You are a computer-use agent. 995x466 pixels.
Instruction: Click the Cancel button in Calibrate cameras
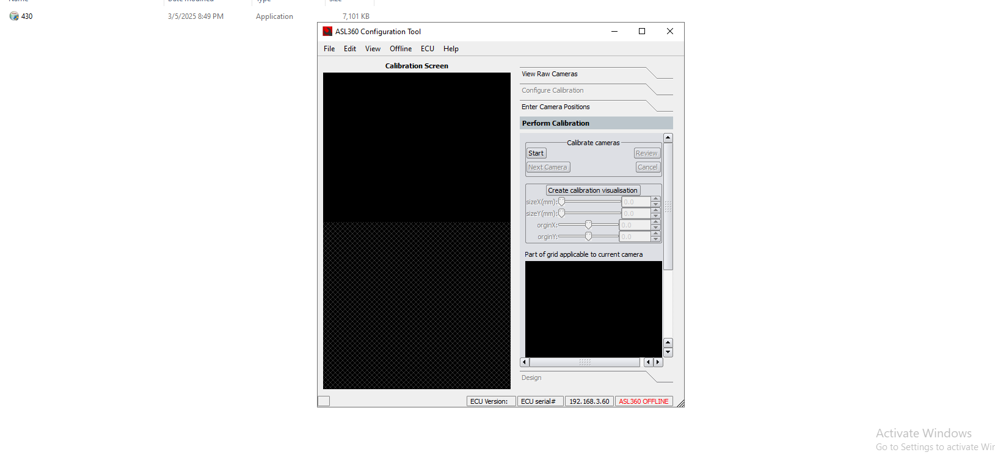pos(647,167)
